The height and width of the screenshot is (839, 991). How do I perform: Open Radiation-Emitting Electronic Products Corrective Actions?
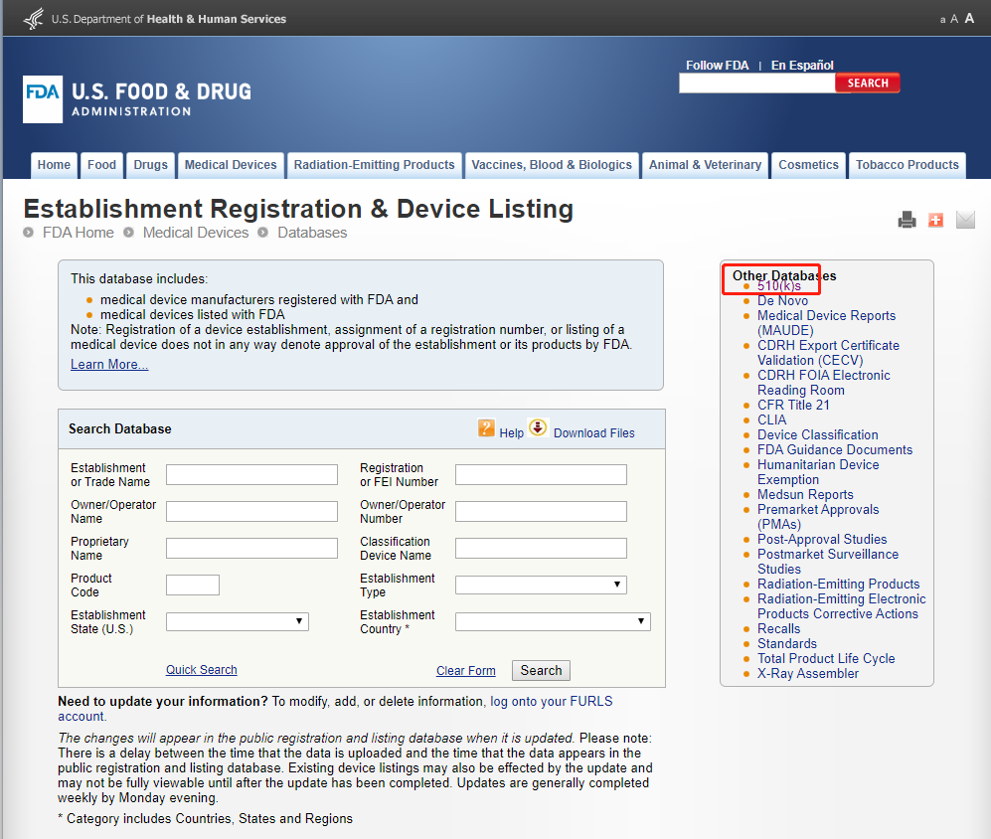pos(841,606)
